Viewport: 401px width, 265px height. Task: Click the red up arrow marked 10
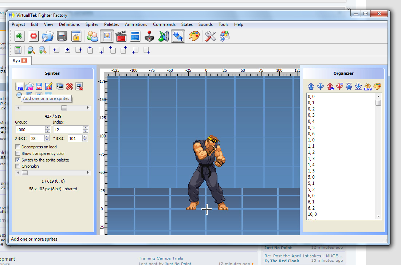click(x=330, y=86)
